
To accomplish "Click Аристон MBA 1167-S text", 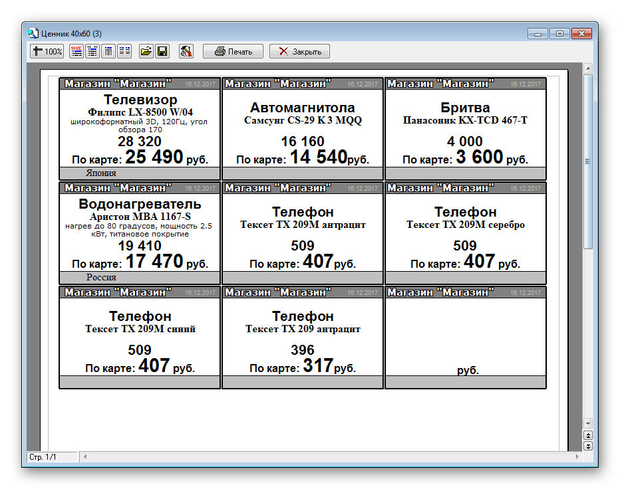I will [140, 217].
